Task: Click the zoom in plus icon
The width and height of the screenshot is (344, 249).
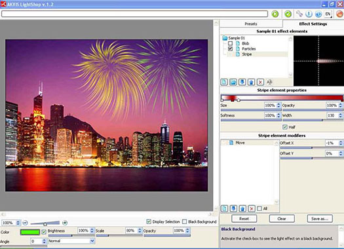Action: pyautogui.click(x=65, y=223)
